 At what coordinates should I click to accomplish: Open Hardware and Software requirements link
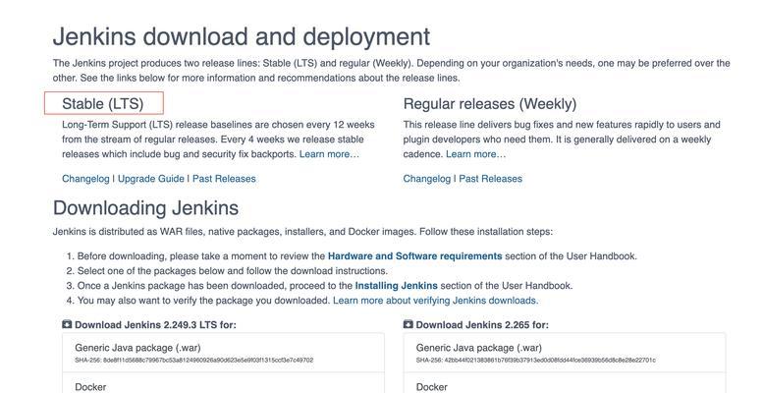tap(414, 256)
